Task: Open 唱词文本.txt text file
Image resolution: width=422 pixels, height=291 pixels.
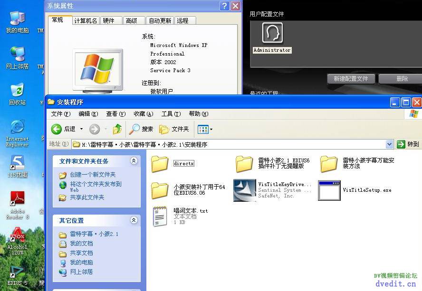Action: pyautogui.click(x=160, y=216)
